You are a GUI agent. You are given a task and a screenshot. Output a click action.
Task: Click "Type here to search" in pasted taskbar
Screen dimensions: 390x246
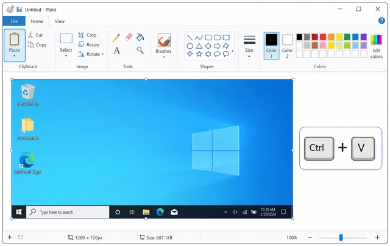68,213
